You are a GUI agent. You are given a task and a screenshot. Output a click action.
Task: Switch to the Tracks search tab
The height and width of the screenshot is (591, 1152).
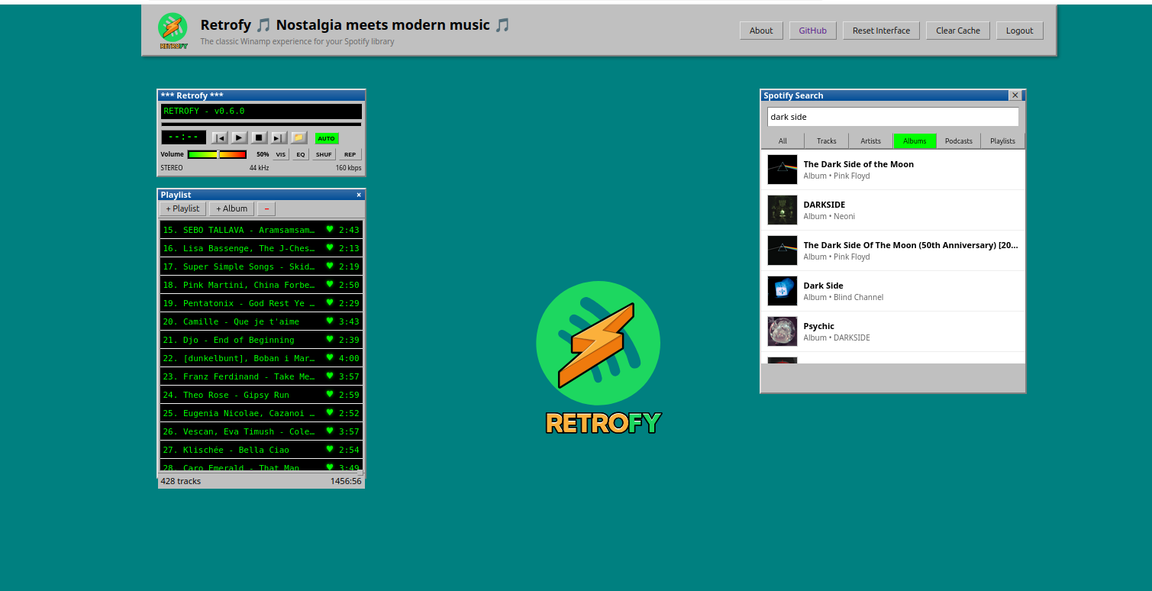click(826, 140)
